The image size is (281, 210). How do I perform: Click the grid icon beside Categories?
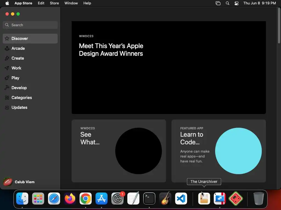point(7,98)
